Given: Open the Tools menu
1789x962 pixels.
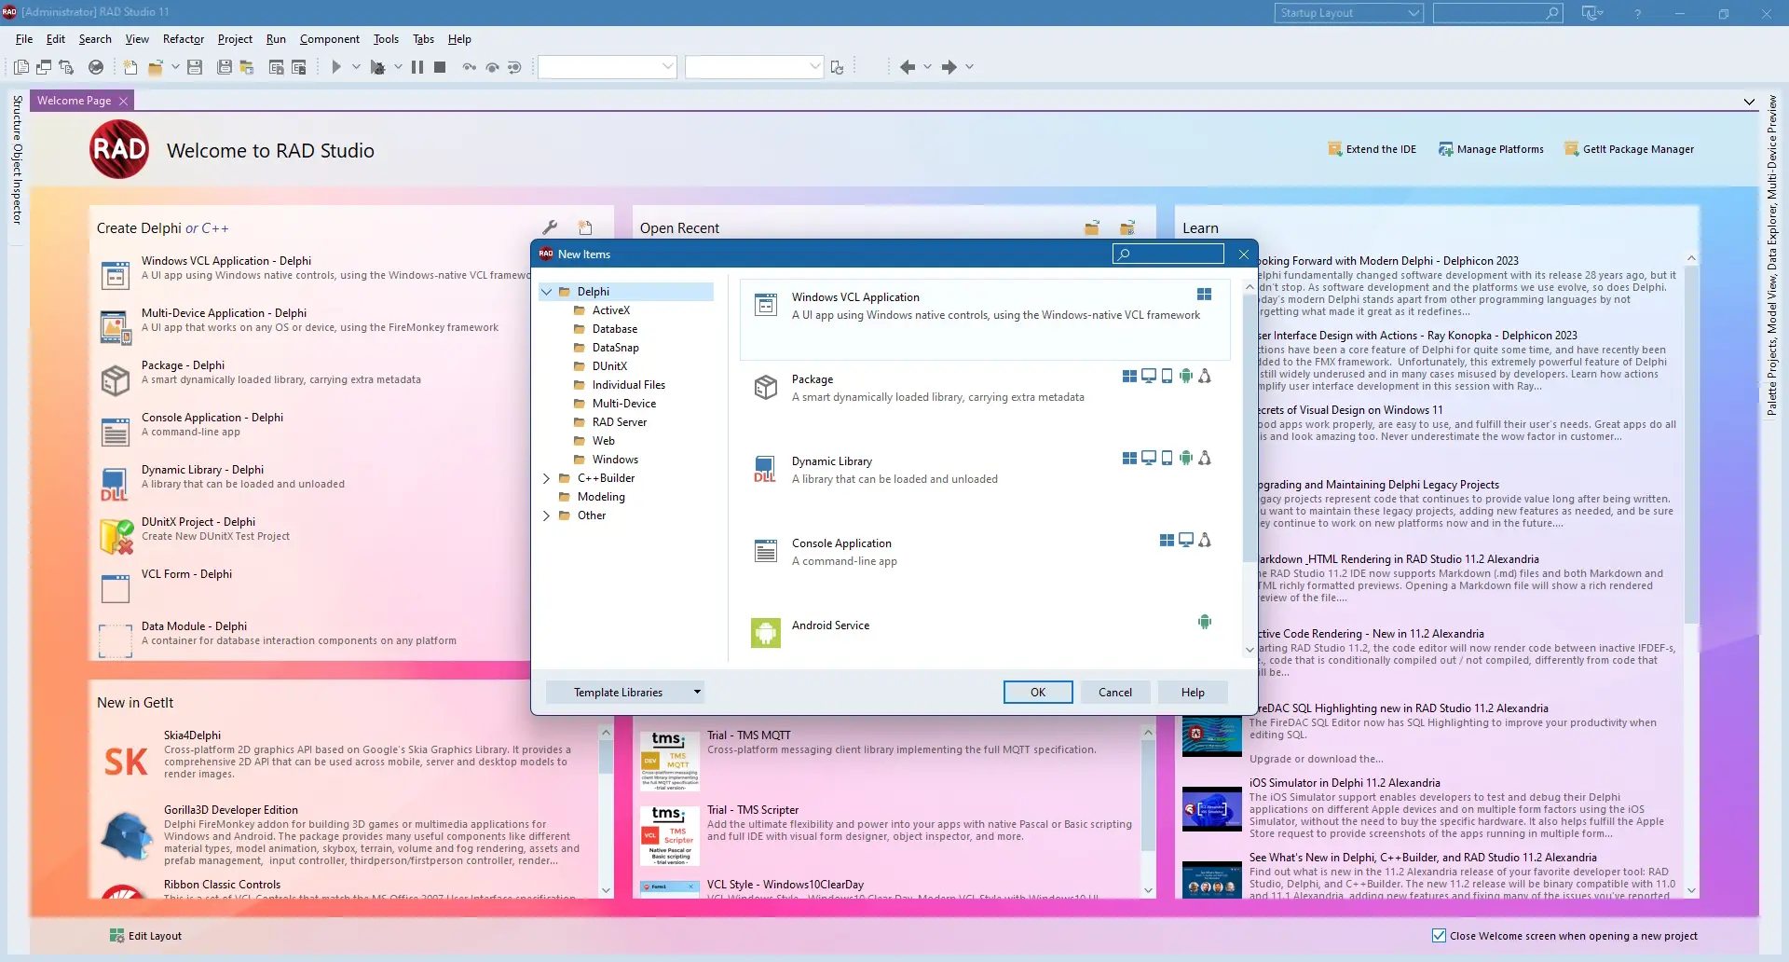Looking at the screenshot, I should click(386, 39).
